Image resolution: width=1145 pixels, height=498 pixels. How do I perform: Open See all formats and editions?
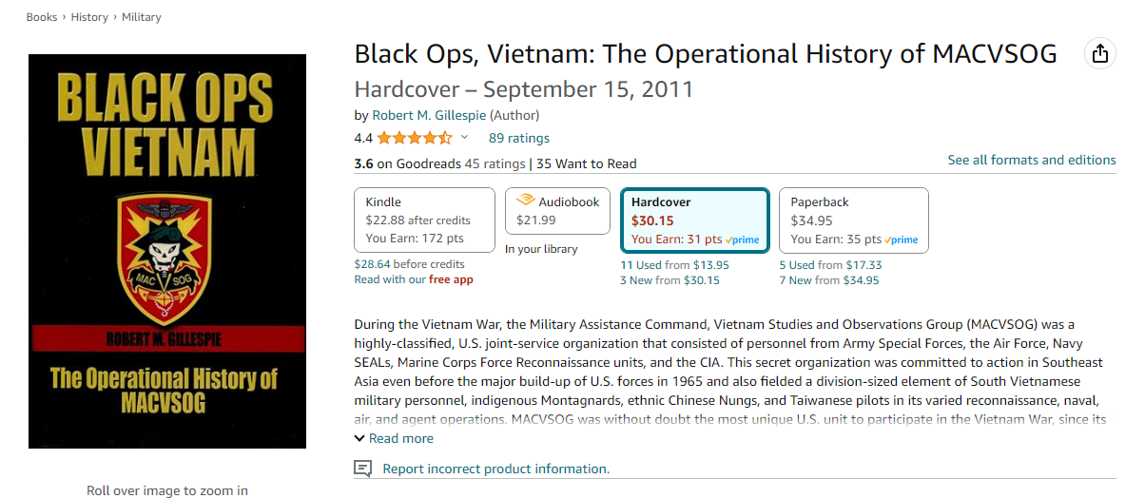(x=1032, y=160)
